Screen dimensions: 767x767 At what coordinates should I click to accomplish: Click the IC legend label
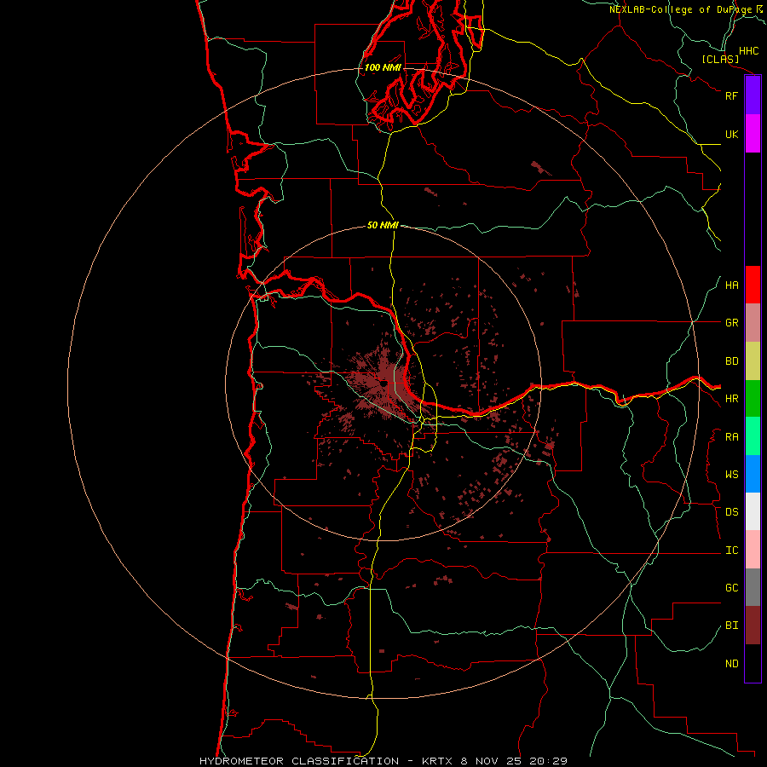pos(732,551)
